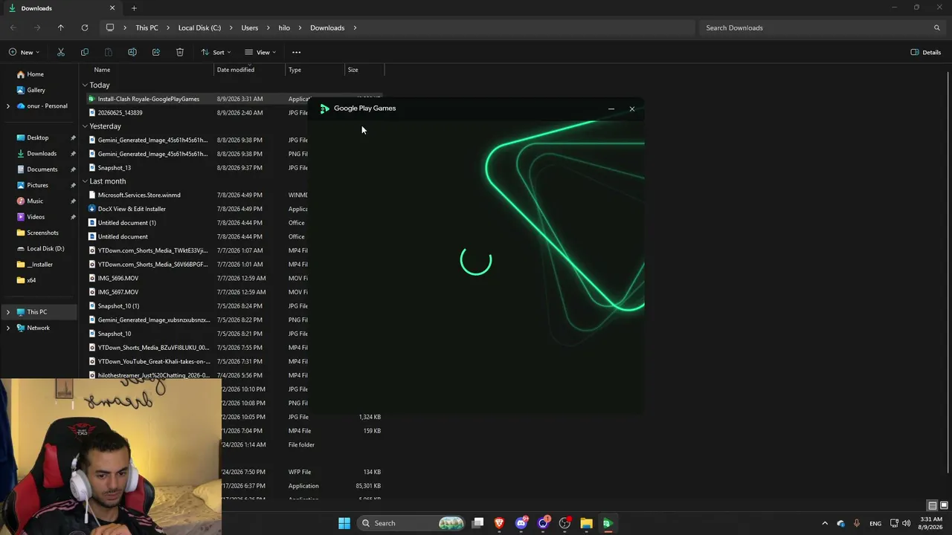Minimize the Google Play Games window
Image resolution: width=952 pixels, height=535 pixels.
(x=611, y=109)
